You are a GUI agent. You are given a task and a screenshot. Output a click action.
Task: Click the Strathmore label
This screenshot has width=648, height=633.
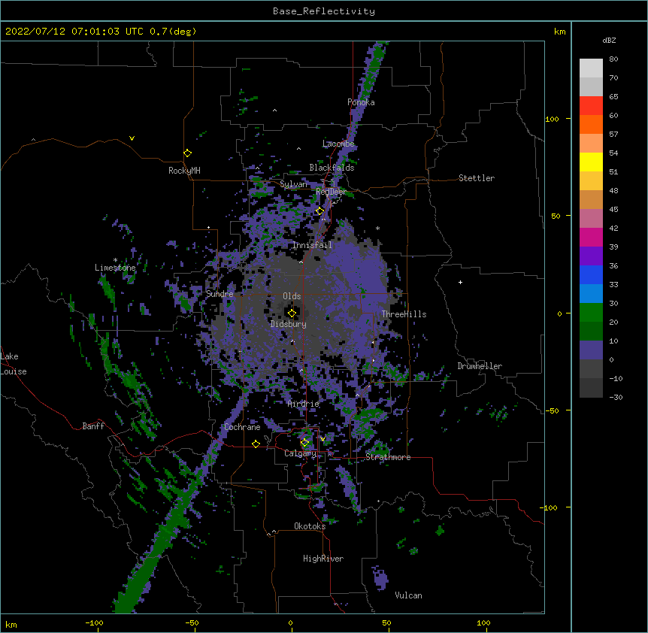[x=388, y=457]
